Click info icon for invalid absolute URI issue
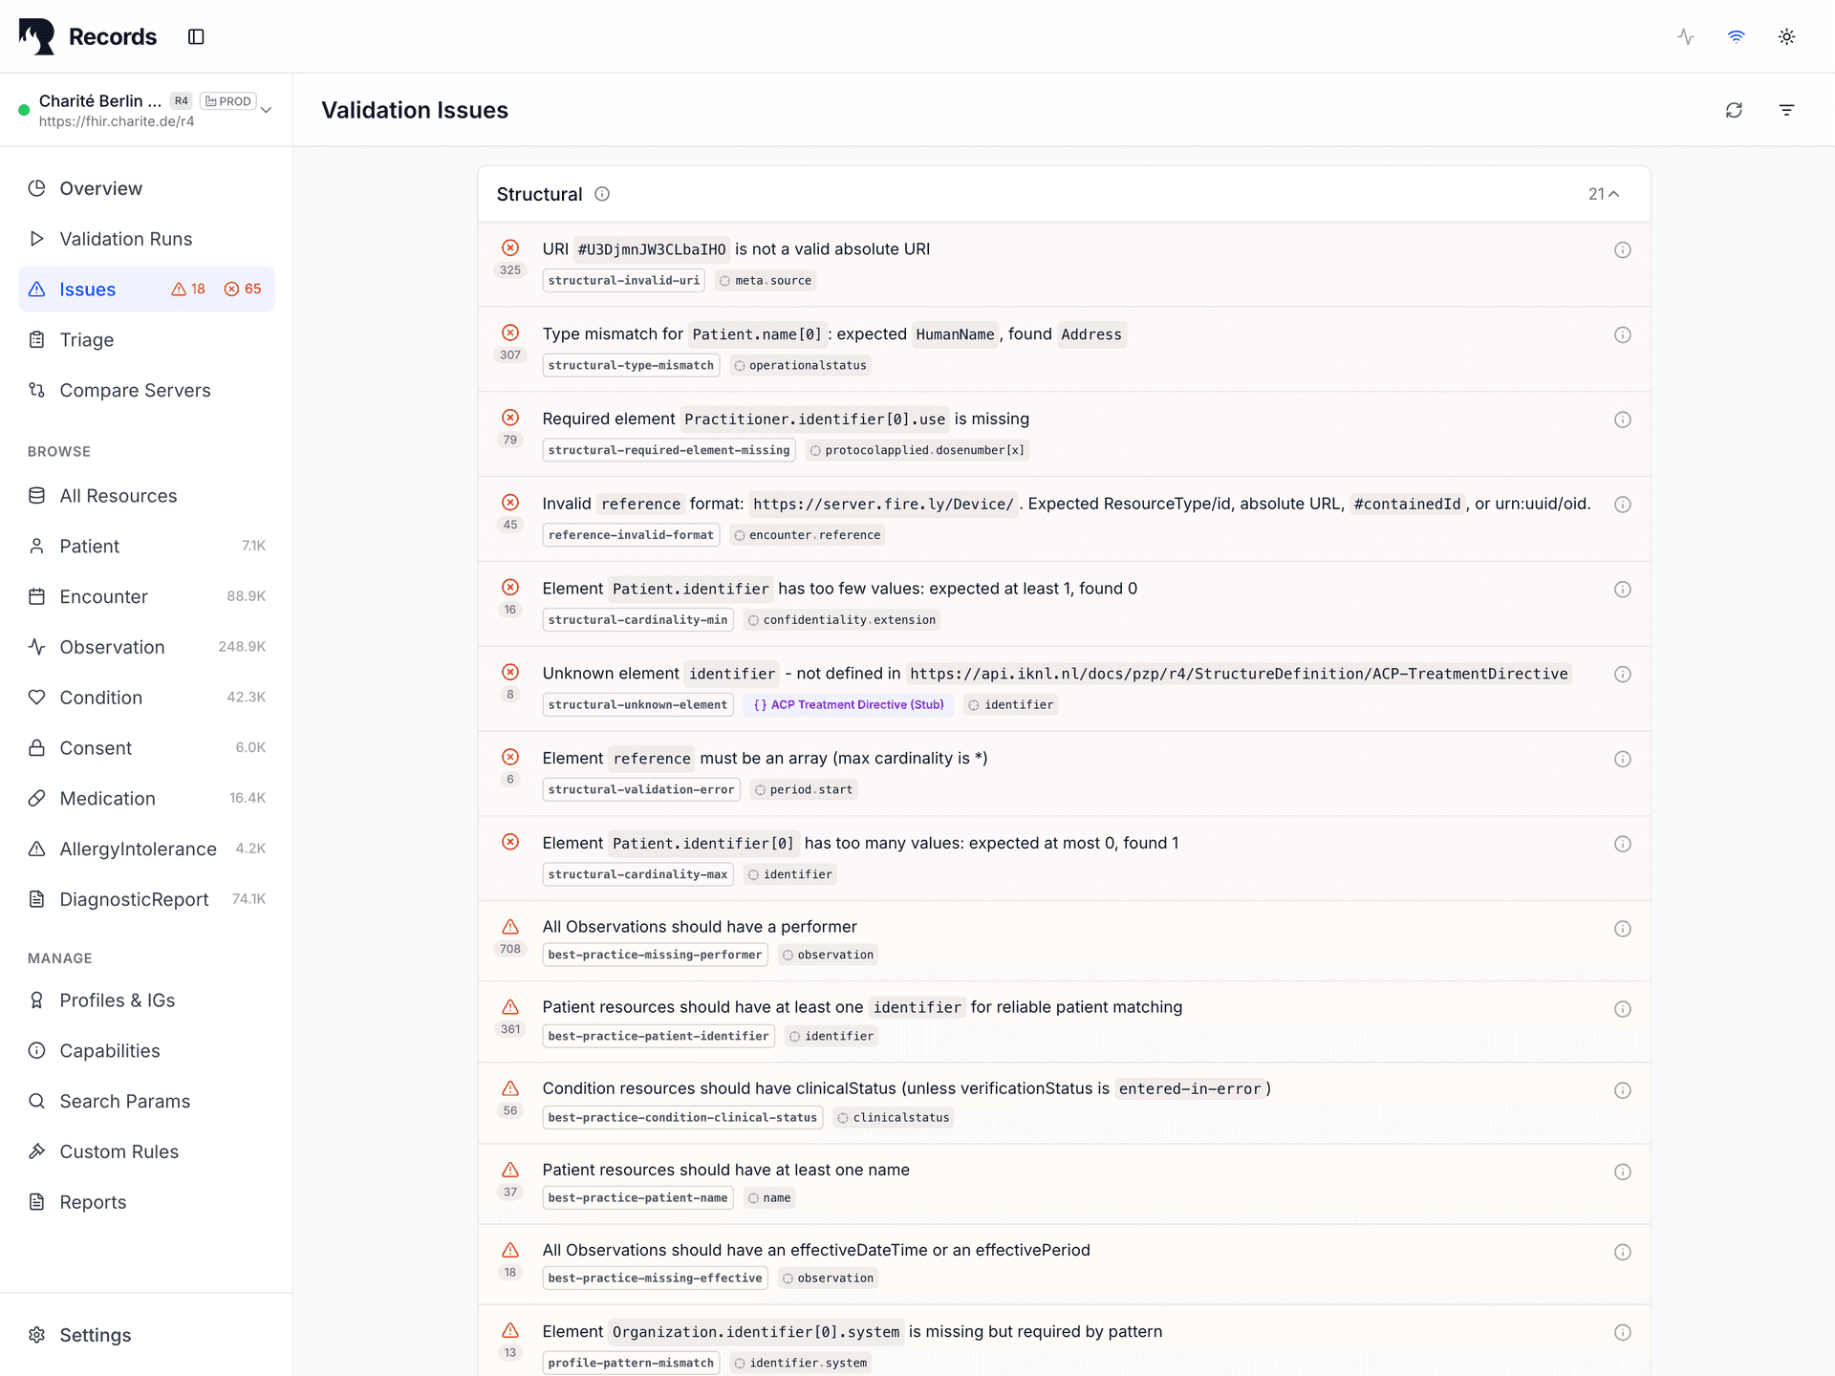Screen dimensions: 1835x1376 tap(1622, 250)
